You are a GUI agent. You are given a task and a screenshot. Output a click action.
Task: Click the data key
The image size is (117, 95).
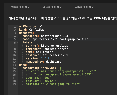tap(22, 65)
